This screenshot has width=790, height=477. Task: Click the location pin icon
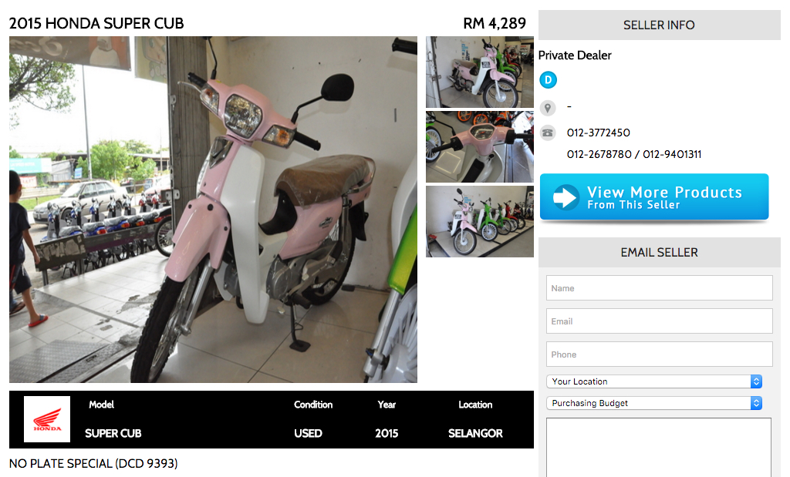pos(548,108)
